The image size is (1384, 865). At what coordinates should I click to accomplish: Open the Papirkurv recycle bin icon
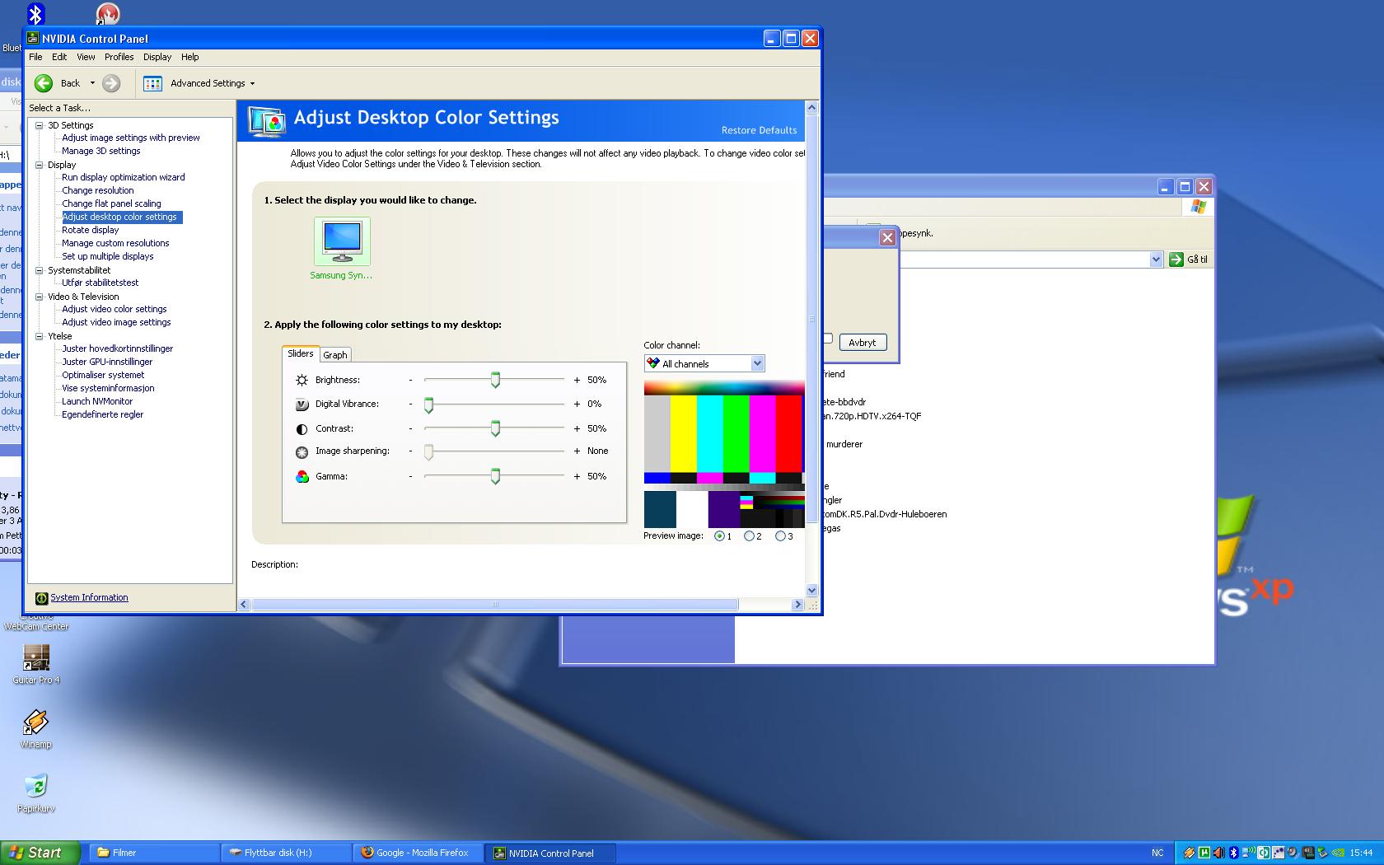(35, 786)
